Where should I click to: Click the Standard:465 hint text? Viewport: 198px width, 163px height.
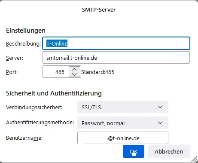[x=97, y=72]
